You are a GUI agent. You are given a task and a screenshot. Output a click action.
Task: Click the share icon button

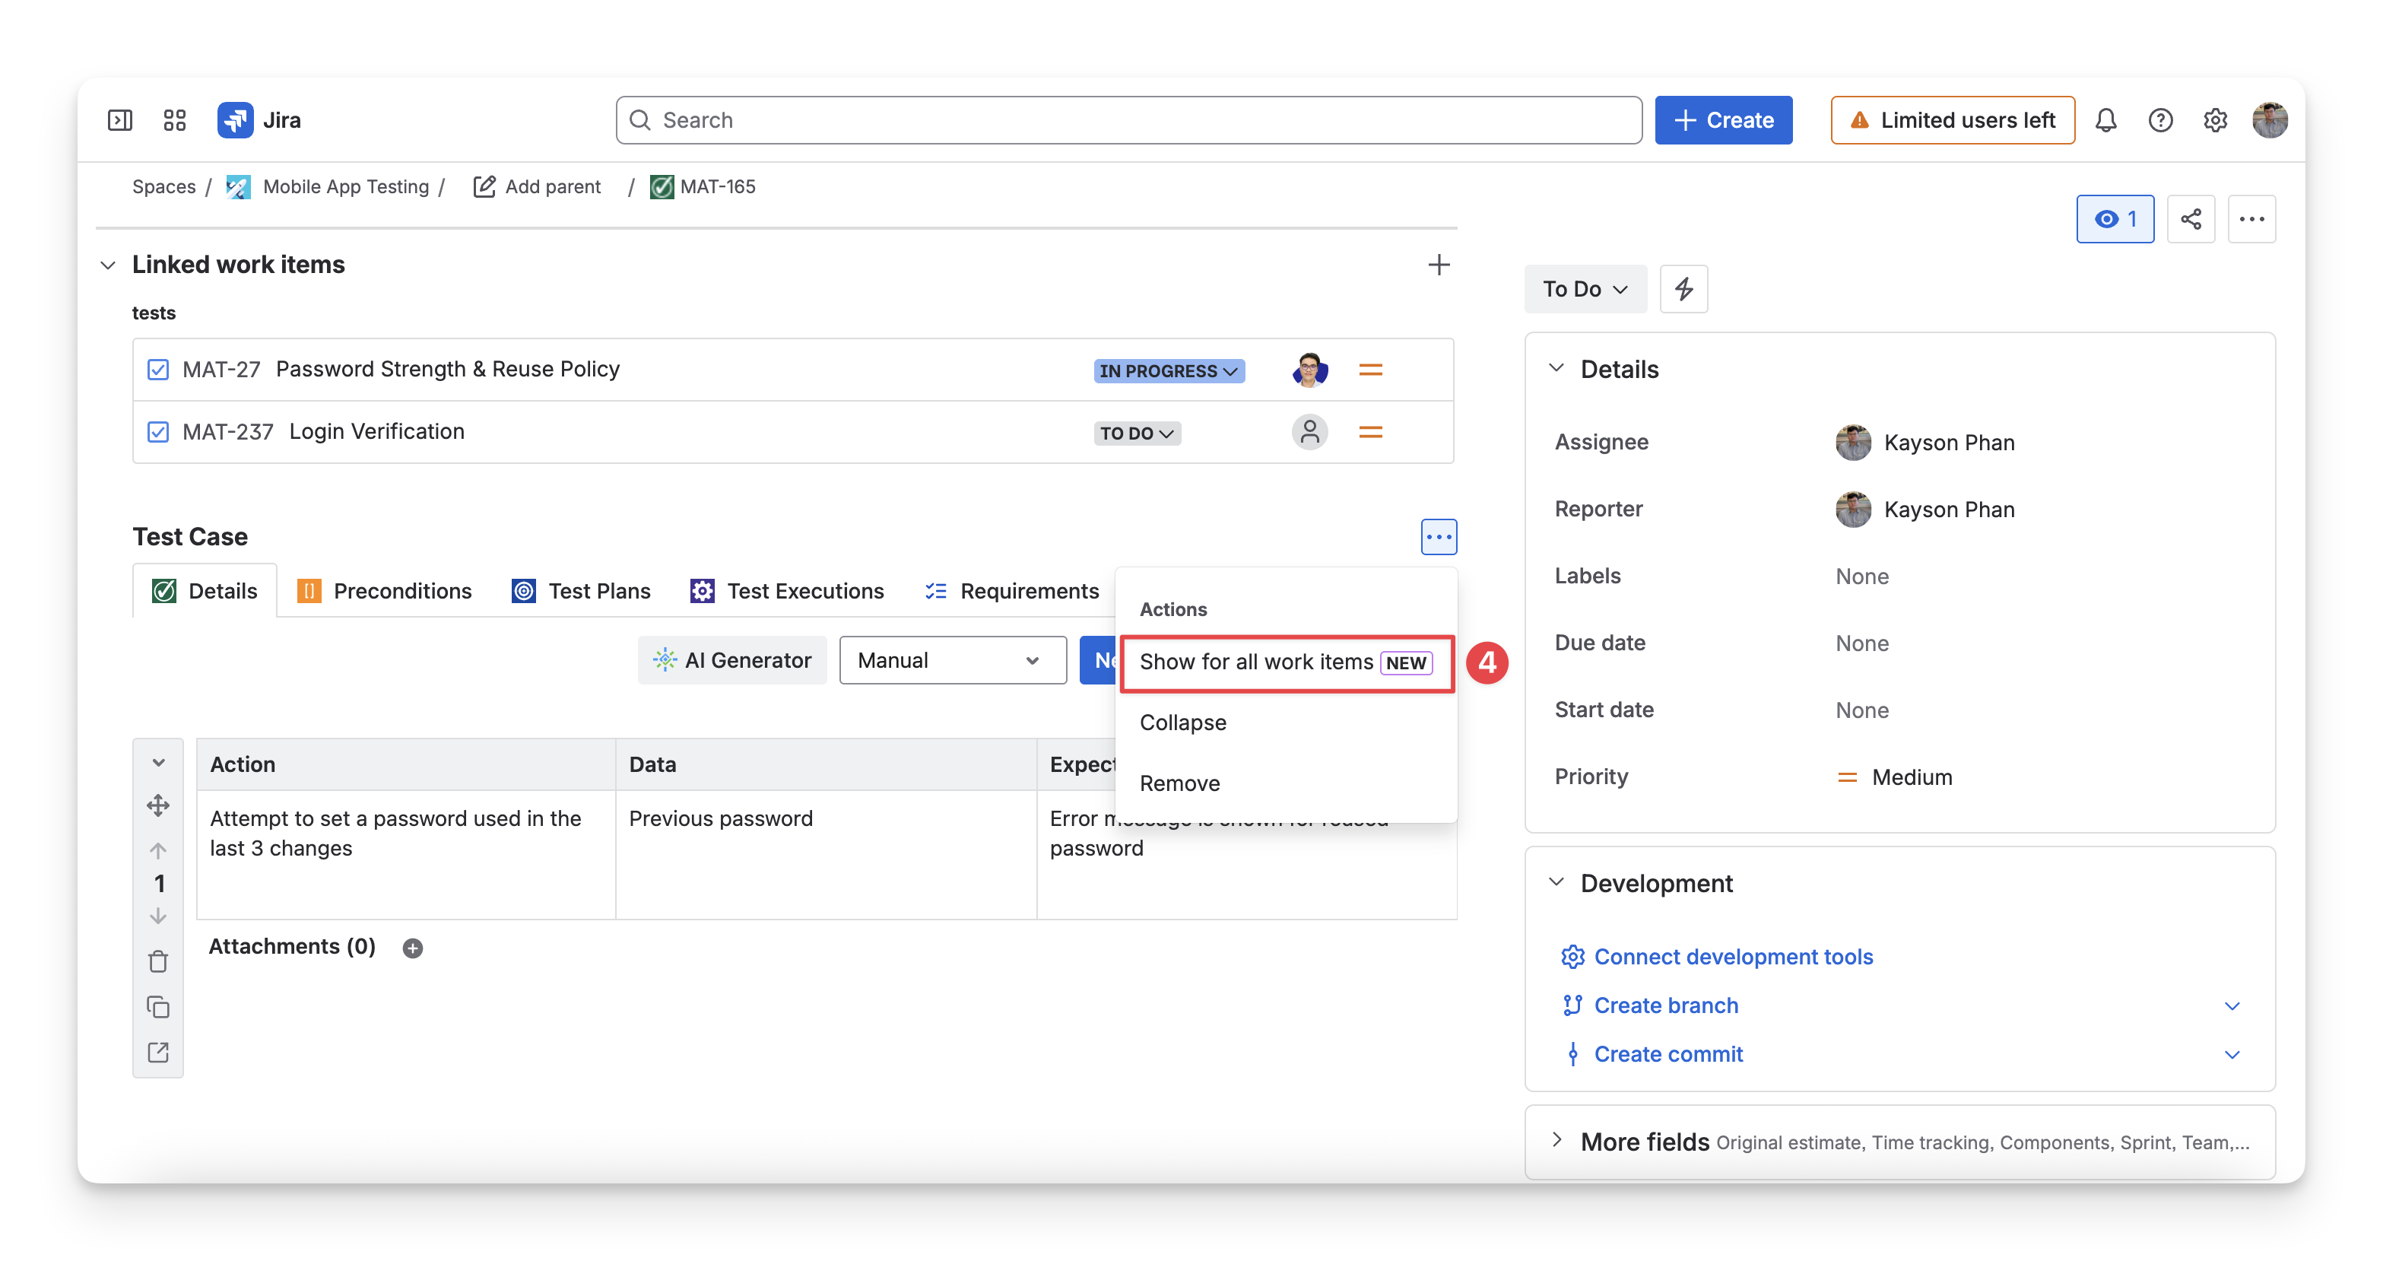pos(2191,219)
